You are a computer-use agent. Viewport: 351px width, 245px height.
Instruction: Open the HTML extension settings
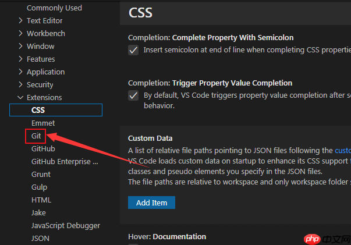point(41,200)
